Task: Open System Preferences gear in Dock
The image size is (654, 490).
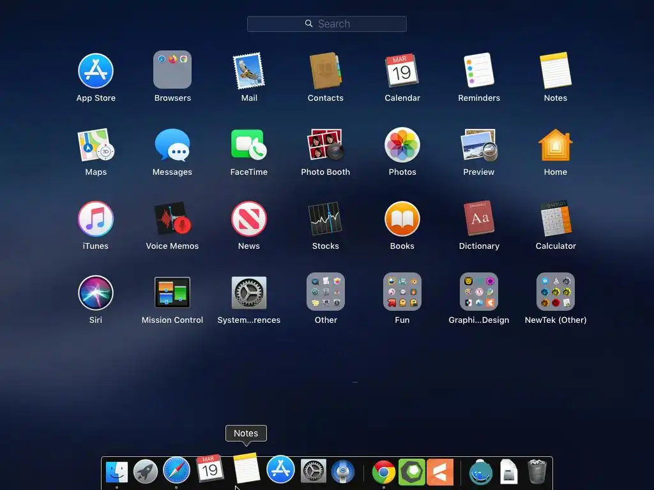Action: tap(313, 471)
